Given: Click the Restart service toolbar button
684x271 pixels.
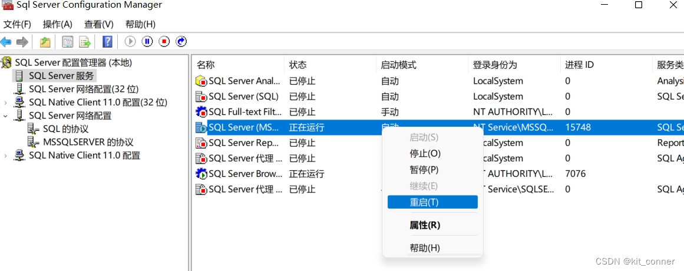Looking at the screenshot, I should pos(181,41).
